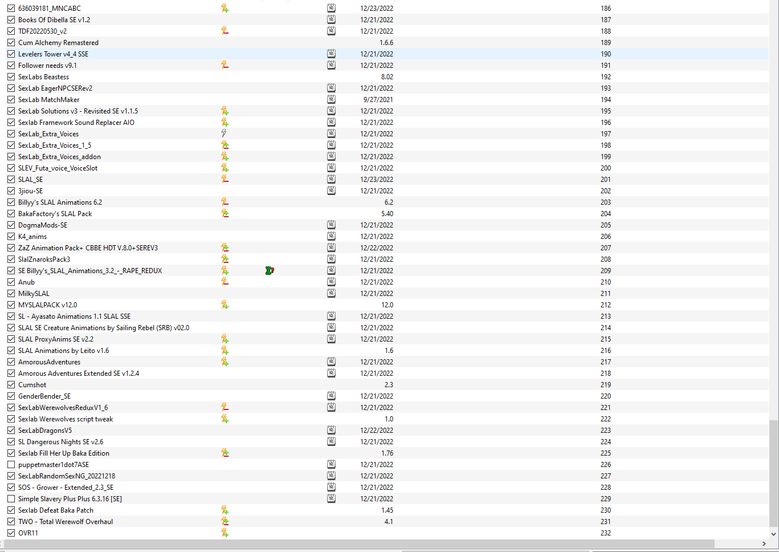779x552 pixels.
Task: Click the calendar icon in the MilkySLAL row
Action: (331, 294)
